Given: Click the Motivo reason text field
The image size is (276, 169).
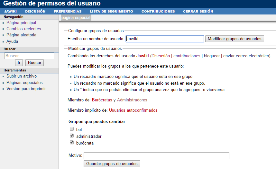Looking at the screenshot, I should 156,156.
